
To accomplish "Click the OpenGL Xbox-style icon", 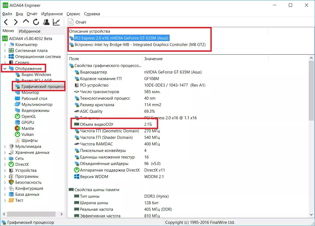I will click(x=17, y=116).
